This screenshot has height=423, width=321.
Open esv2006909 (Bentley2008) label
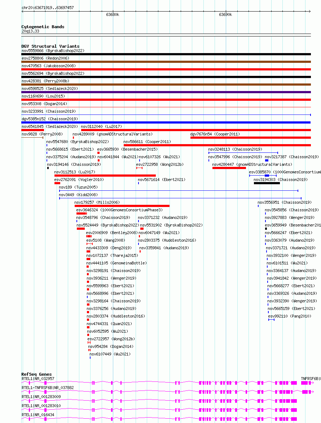pos(112,233)
